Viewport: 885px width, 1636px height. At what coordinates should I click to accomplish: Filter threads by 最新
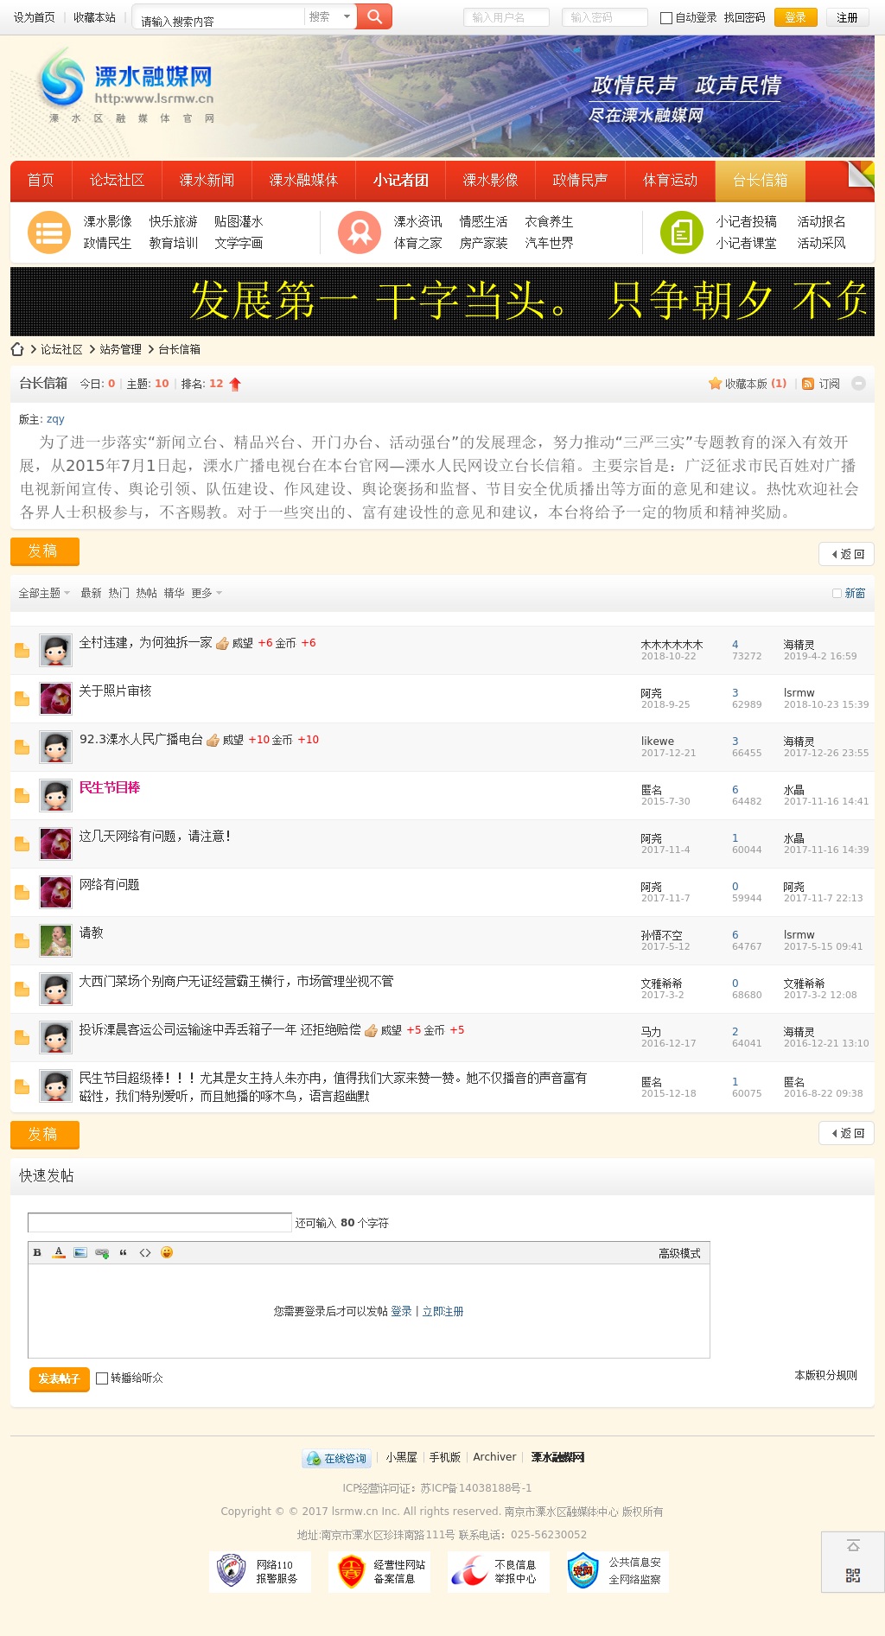[x=91, y=593]
